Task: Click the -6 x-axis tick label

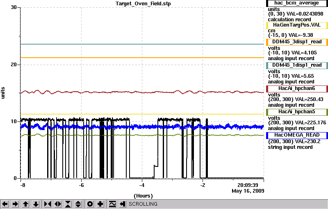Action: tap(81, 185)
